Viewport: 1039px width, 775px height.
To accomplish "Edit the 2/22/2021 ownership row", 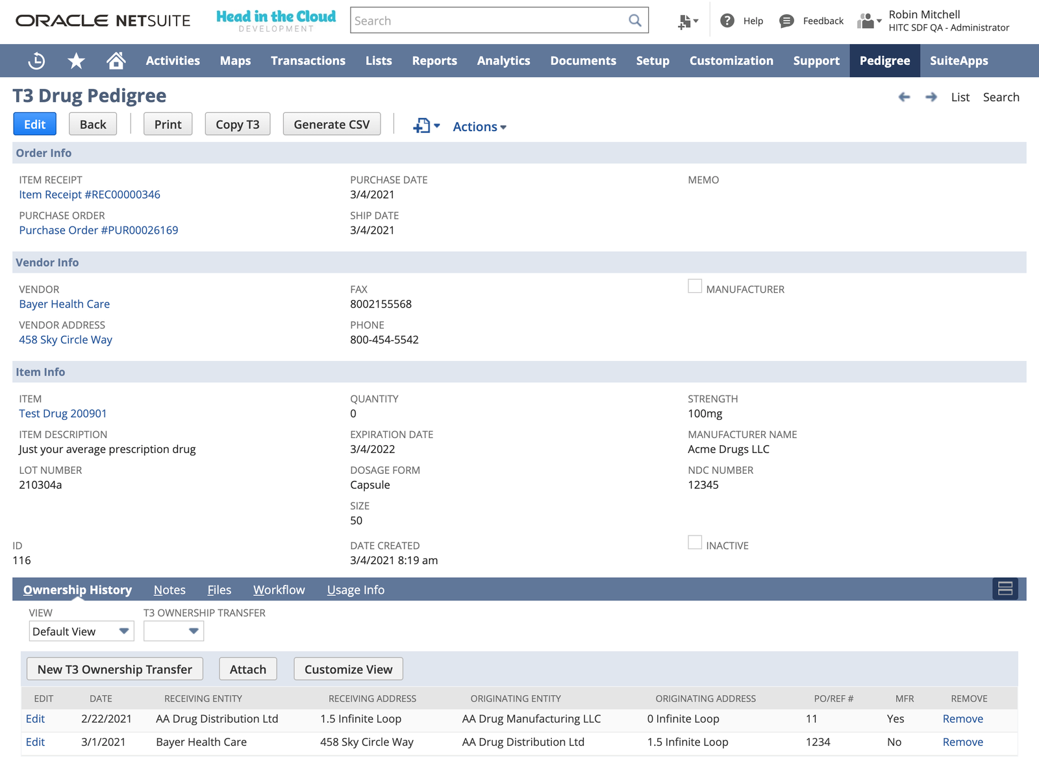I will click(35, 719).
